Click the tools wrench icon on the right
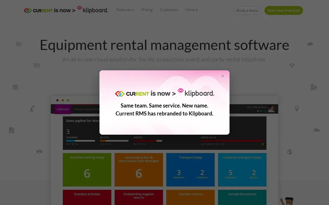The image size is (329, 205). click(x=292, y=66)
